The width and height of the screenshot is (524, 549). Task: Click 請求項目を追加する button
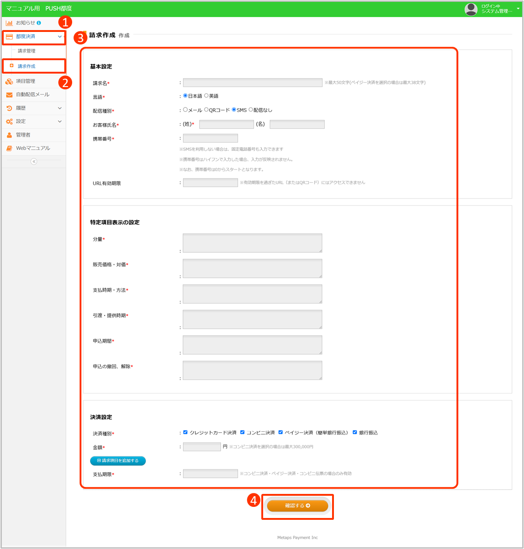(x=118, y=461)
